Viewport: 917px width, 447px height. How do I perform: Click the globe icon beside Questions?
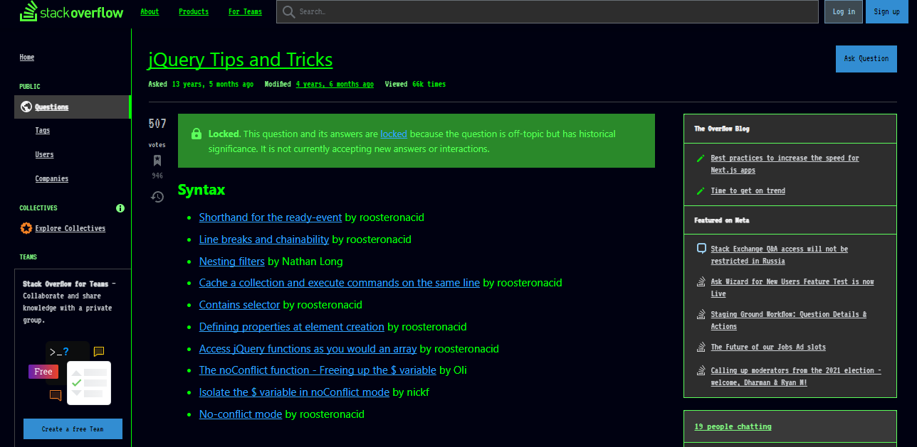(x=26, y=107)
